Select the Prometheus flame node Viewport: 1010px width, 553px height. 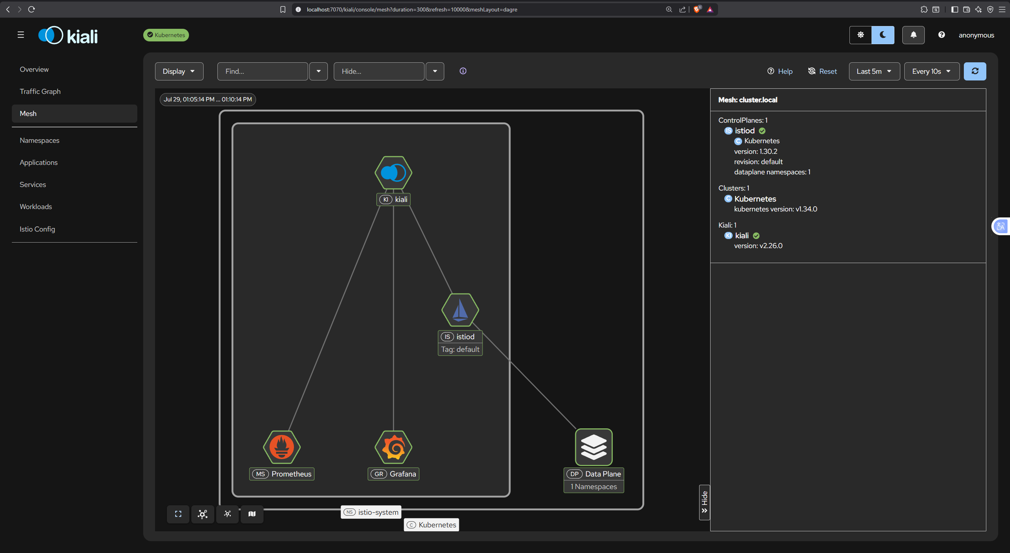coord(282,447)
